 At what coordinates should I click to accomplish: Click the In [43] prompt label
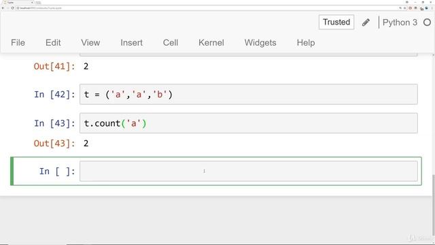[54, 123]
